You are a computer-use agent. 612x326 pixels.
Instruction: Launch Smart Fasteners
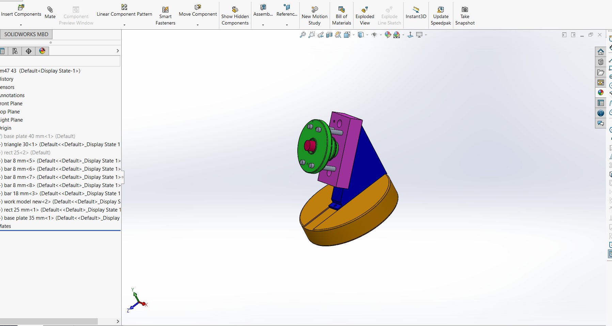[x=166, y=16]
